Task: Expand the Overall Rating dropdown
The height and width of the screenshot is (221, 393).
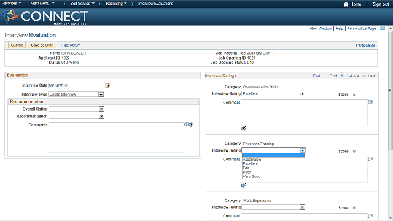Action: [101, 109]
